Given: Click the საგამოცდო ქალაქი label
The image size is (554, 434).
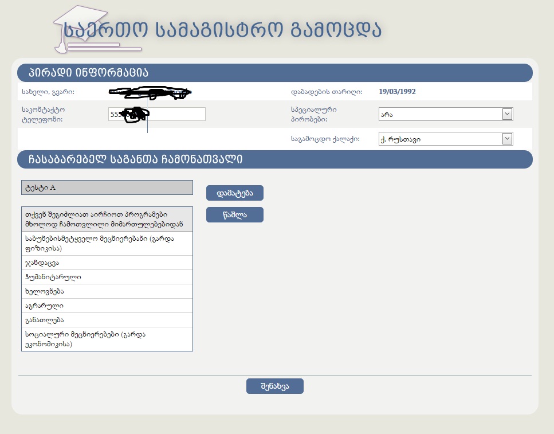Looking at the screenshot, I should pos(325,139).
